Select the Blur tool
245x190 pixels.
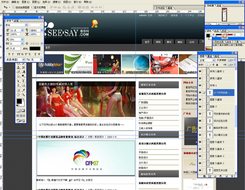point(18,76)
